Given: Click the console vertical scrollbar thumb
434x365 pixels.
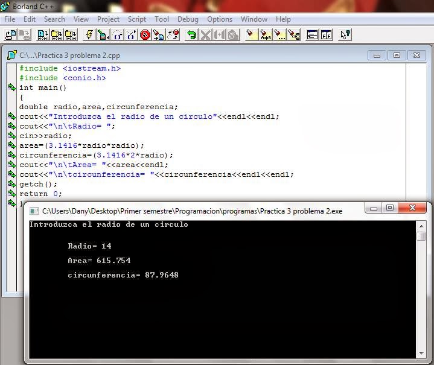Looking at the screenshot, I should (421, 236).
